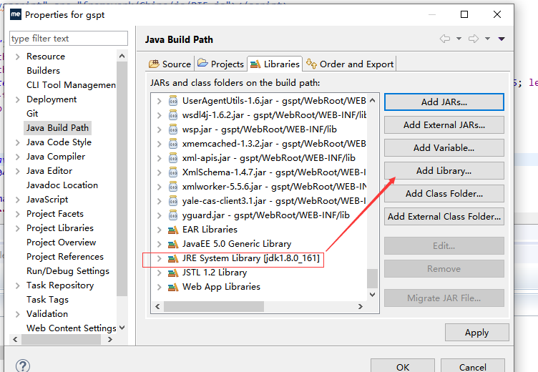Switch to the Source tab
538x372 pixels.
170,64
